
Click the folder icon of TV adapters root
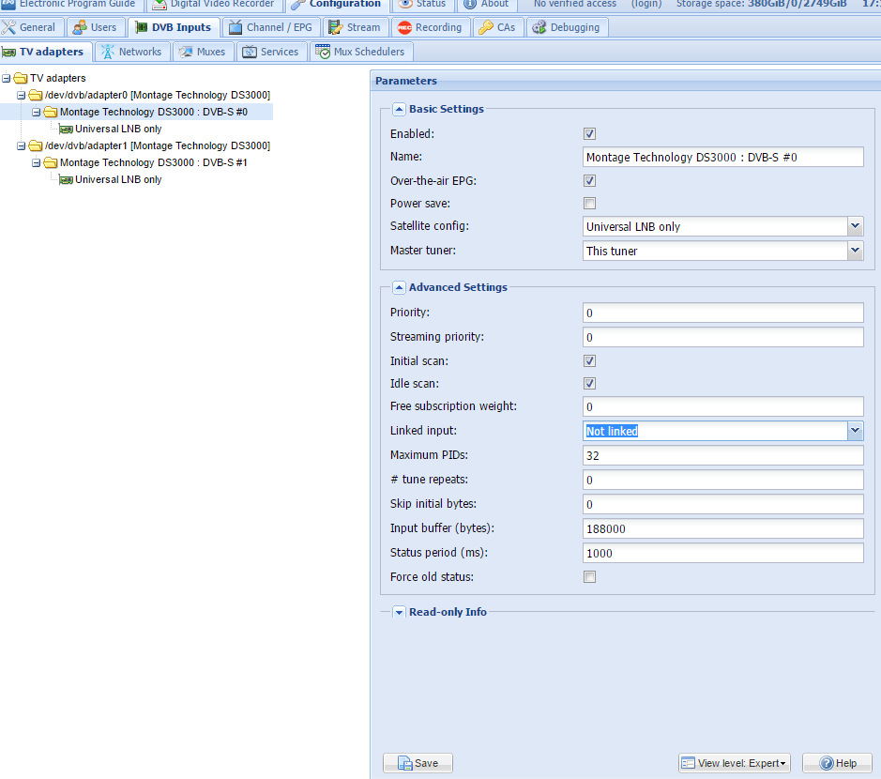click(21, 78)
